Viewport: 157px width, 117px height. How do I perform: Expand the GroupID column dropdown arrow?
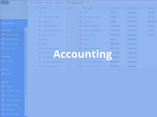click(x=64, y=8)
